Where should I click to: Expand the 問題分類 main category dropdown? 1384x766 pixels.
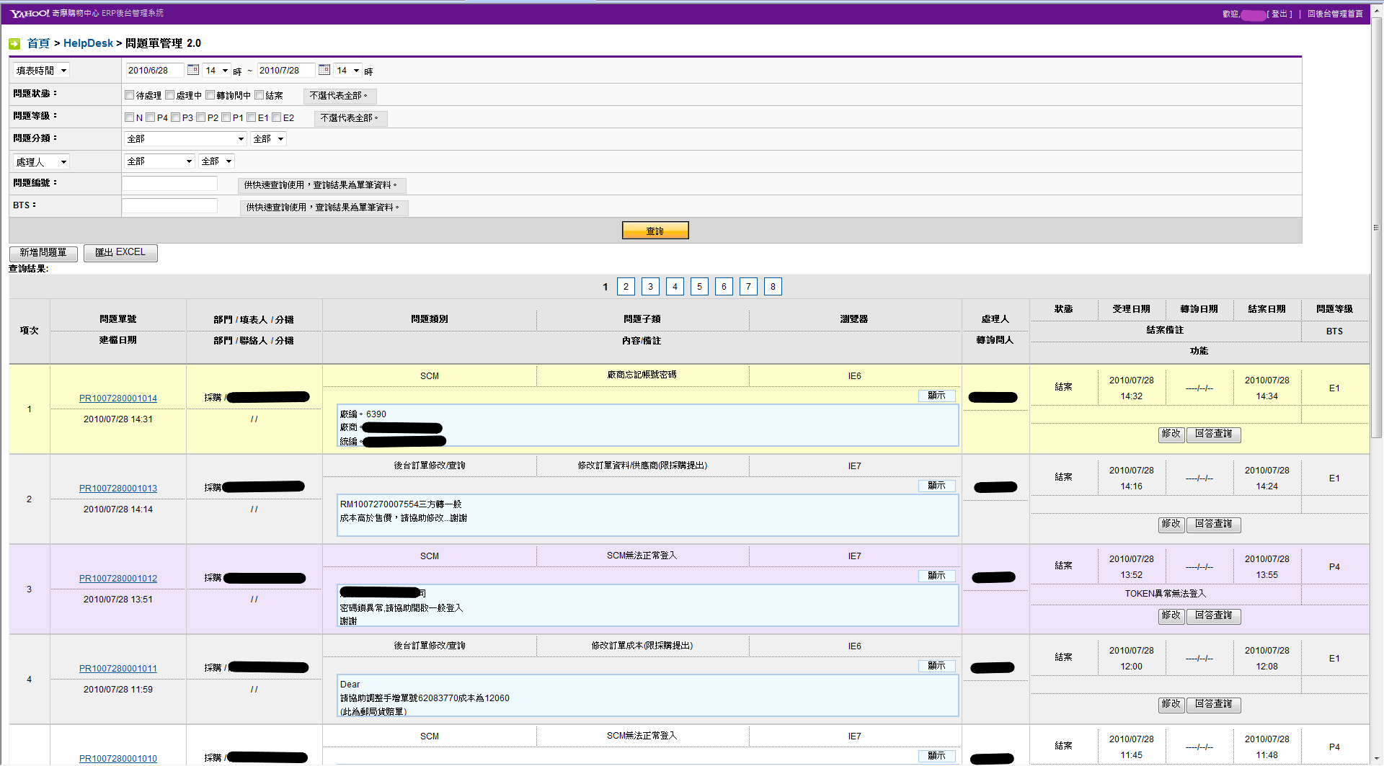coord(185,139)
